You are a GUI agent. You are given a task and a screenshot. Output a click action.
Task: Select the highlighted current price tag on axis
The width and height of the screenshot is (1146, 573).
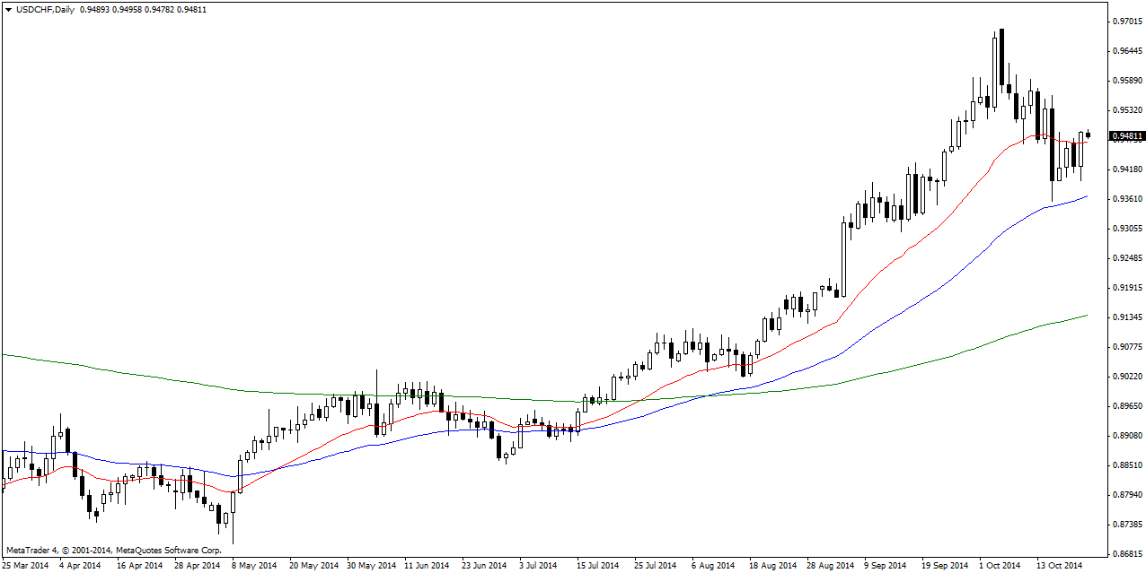point(1127,136)
